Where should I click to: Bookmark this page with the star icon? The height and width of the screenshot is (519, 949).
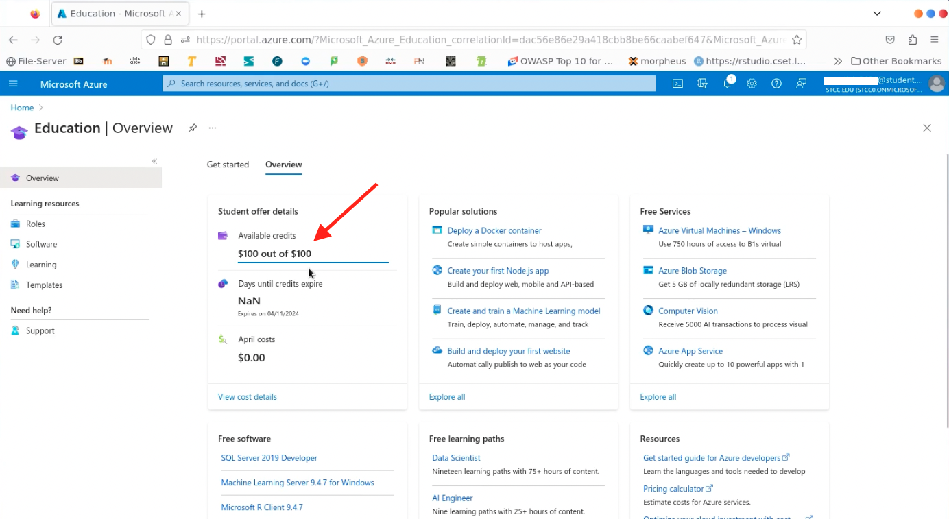[797, 40]
